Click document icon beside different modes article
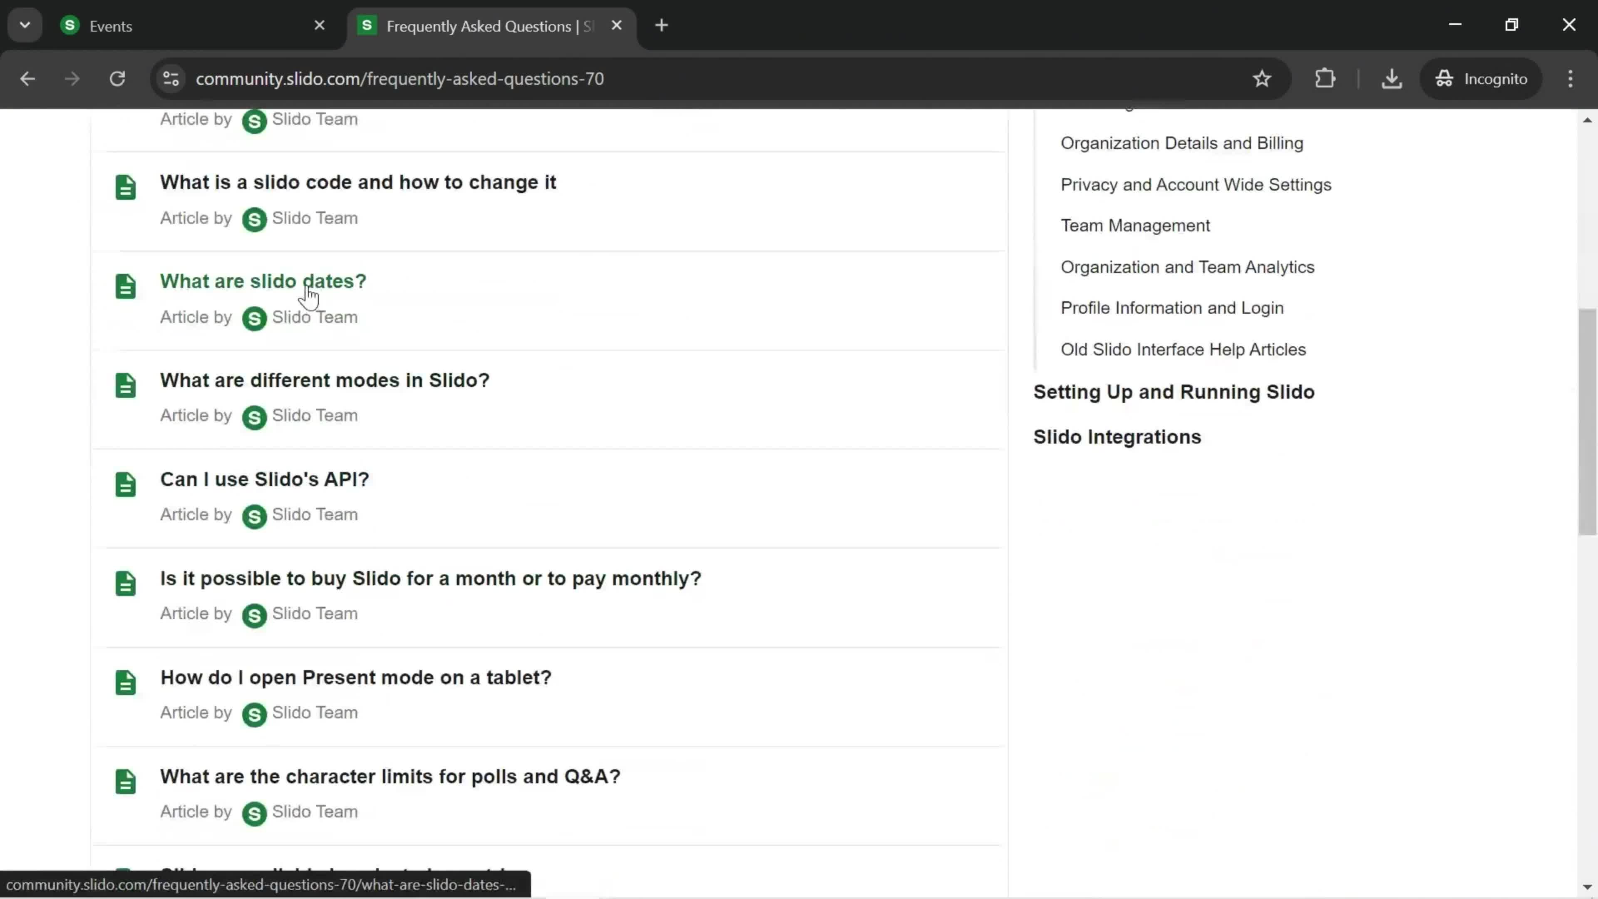The width and height of the screenshot is (1598, 899). pos(125,385)
